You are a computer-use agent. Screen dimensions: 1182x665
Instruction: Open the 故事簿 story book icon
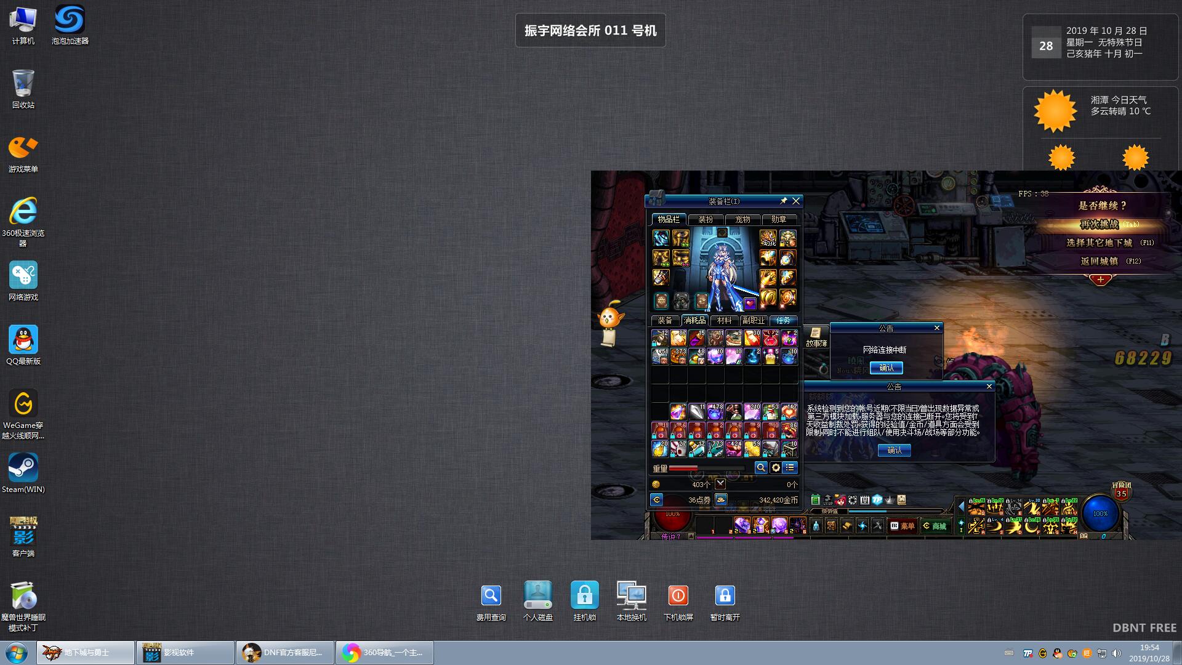(816, 337)
